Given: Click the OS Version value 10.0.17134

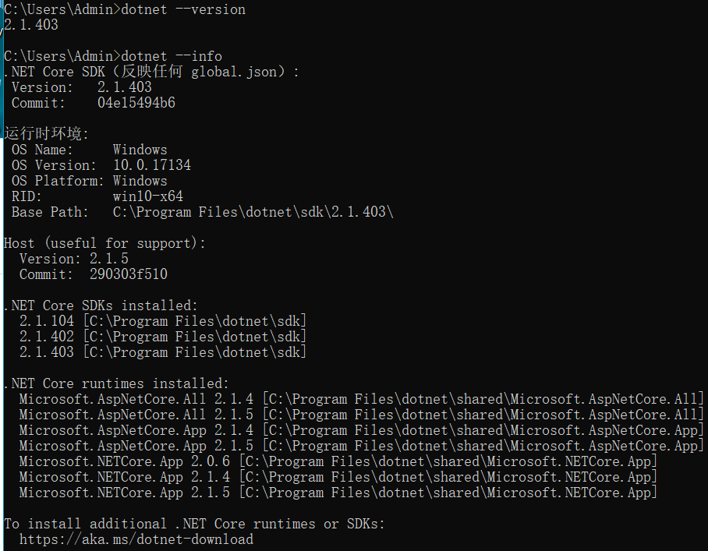Looking at the screenshot, I should coord(152,165).
